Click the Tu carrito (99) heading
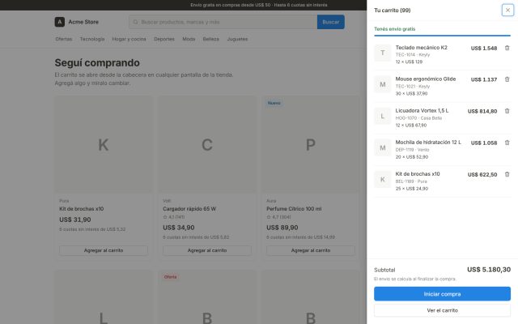This screenshot has height=324, width=518. click(392, 11)
